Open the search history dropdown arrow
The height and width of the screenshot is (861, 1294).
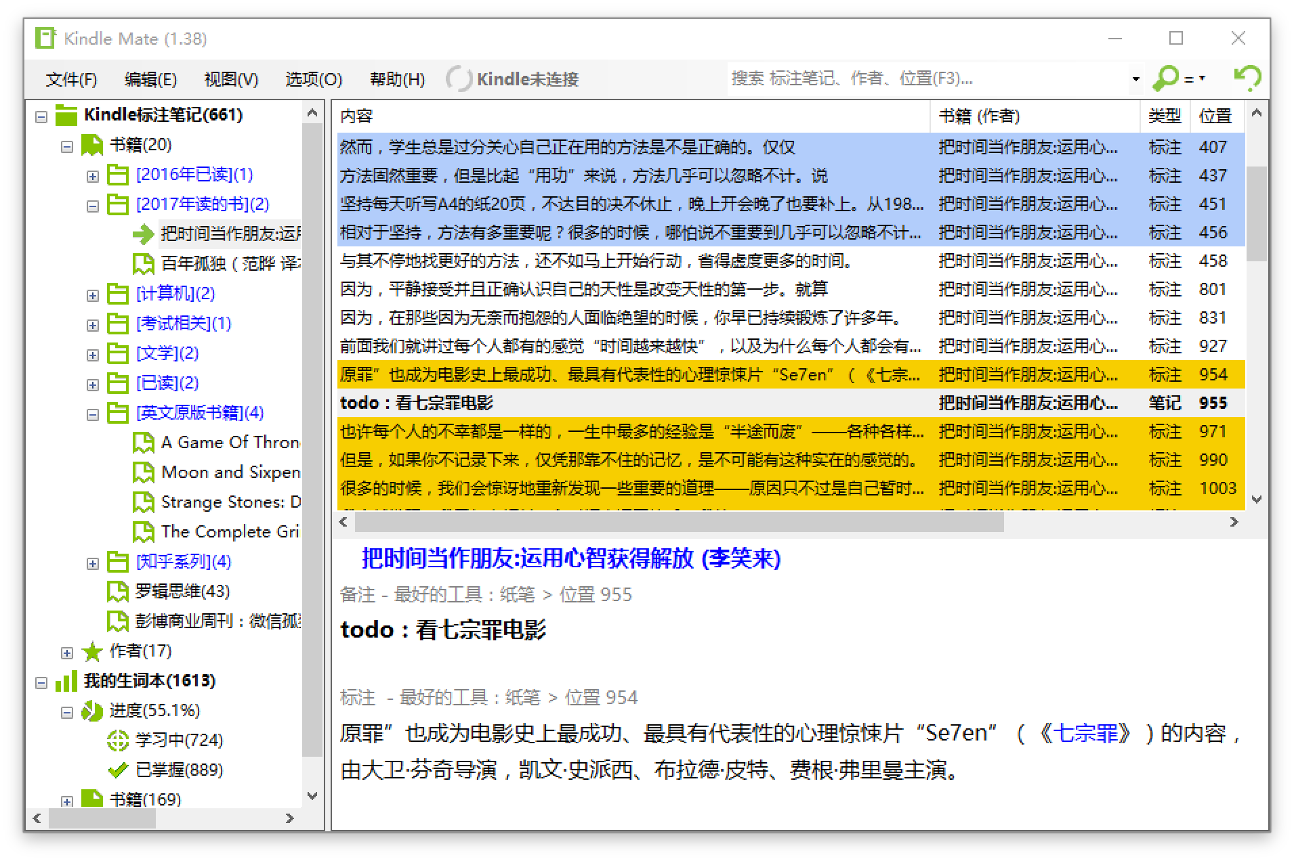[1136, 79]
